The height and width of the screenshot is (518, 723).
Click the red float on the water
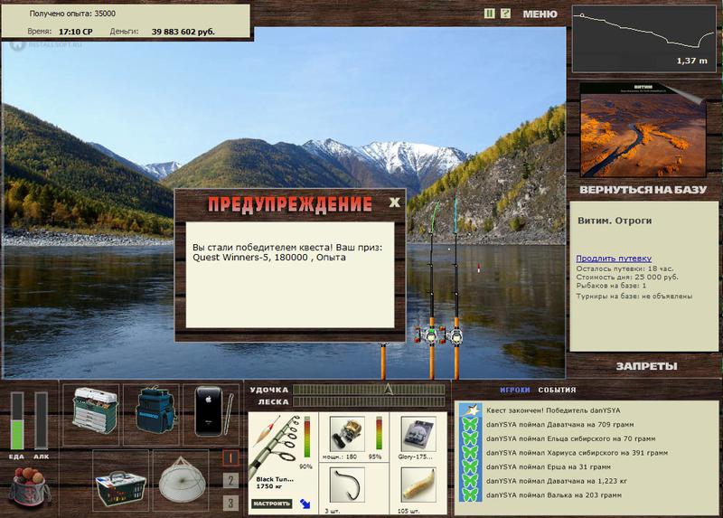point(480,268)
